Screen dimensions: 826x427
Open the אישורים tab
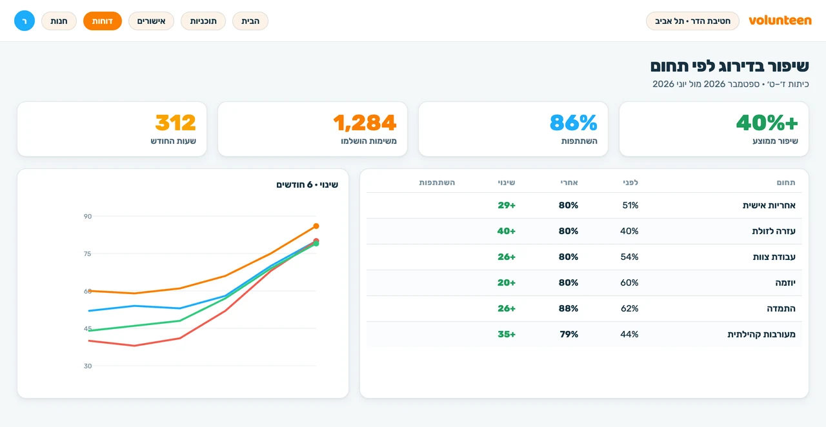point(151,21)
